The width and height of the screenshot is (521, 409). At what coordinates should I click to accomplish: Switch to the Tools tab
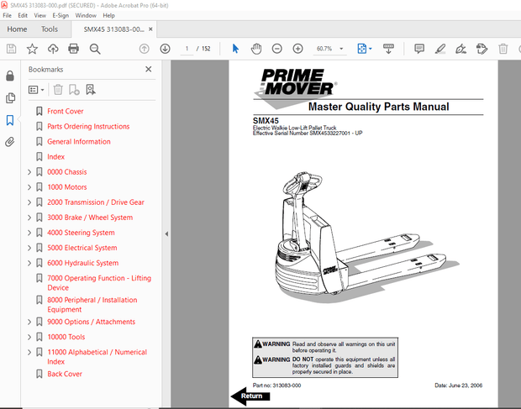50,29
